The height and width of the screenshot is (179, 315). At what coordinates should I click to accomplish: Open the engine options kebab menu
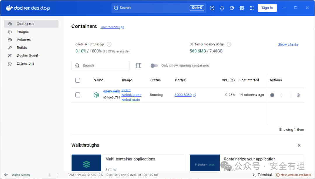click(x=58, y=175)
